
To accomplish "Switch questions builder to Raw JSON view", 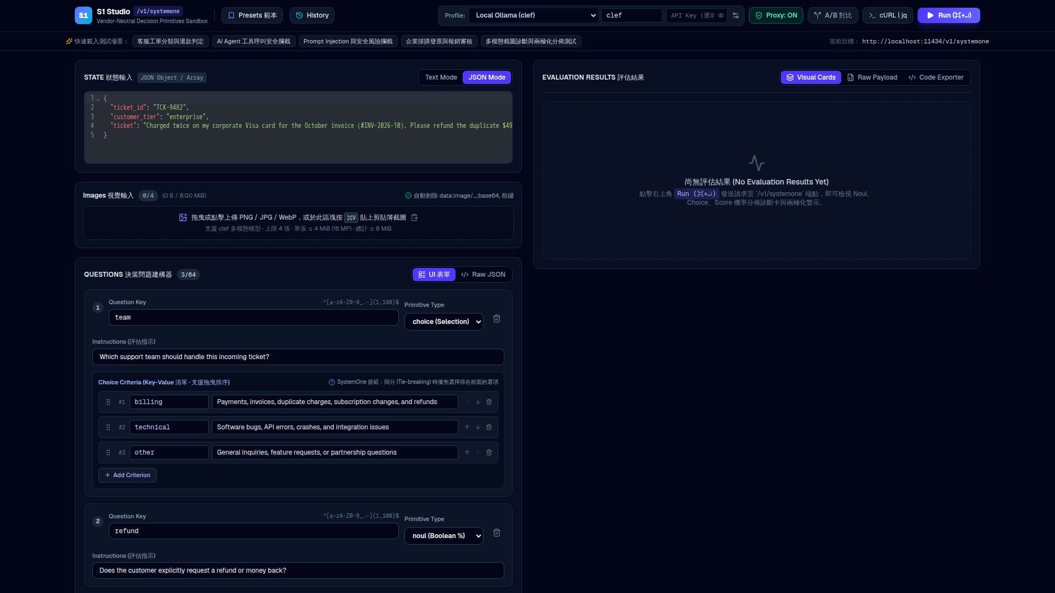I will (484, 275).
